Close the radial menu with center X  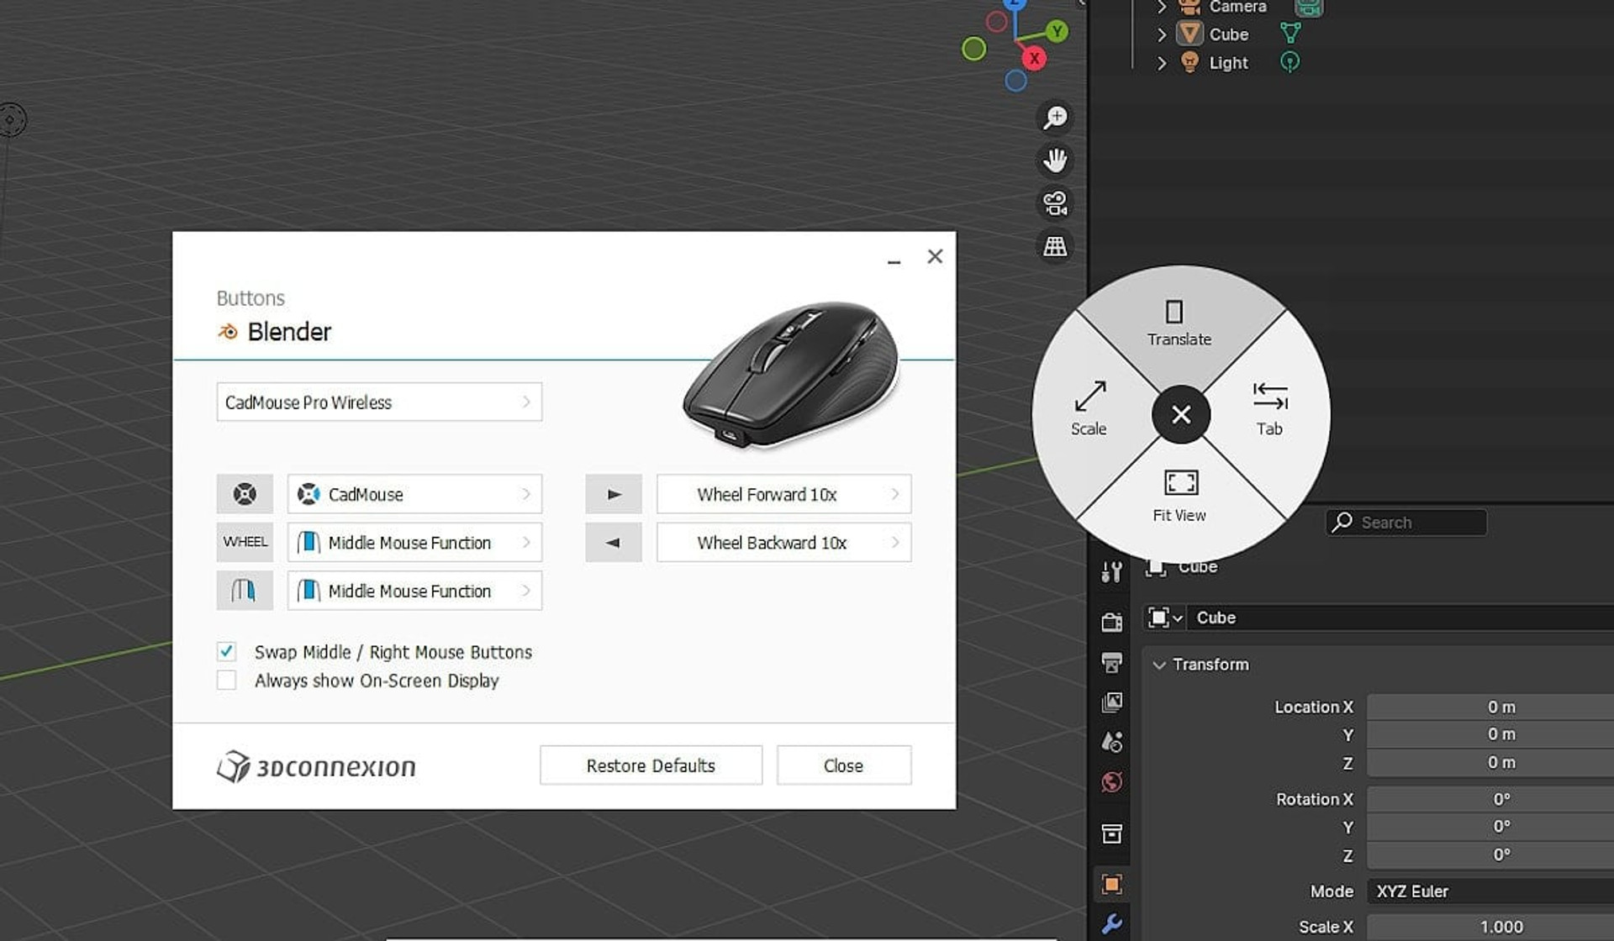(1181, 414)
